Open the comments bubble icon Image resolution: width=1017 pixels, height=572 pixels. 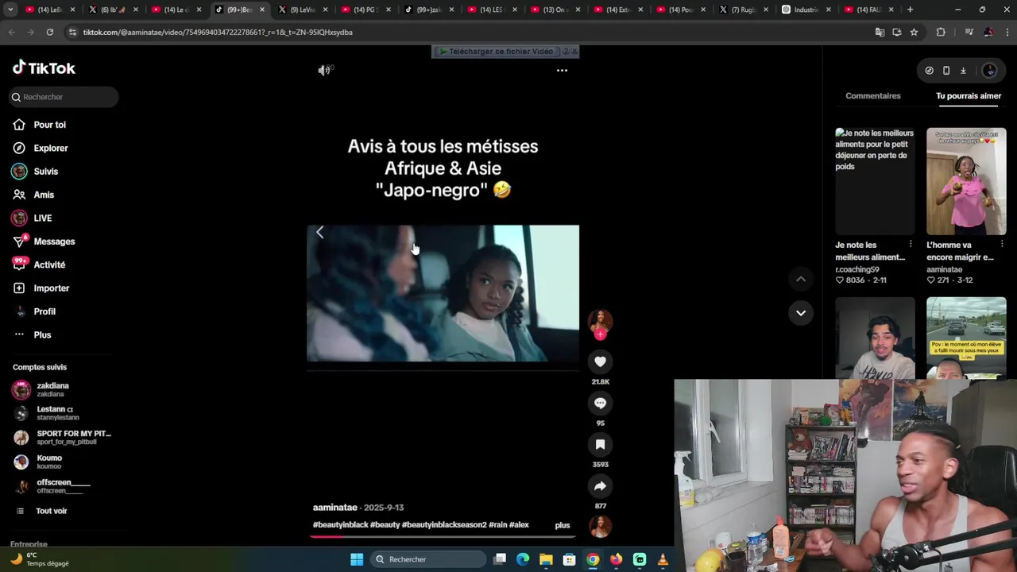click(600, 403)
